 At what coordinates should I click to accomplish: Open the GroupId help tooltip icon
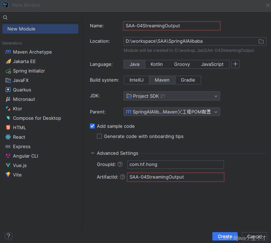tap(120, 164)
